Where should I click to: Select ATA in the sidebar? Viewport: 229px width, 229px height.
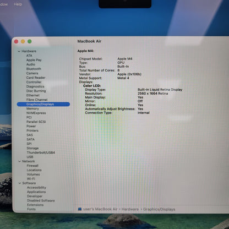[x=29, y=56]
